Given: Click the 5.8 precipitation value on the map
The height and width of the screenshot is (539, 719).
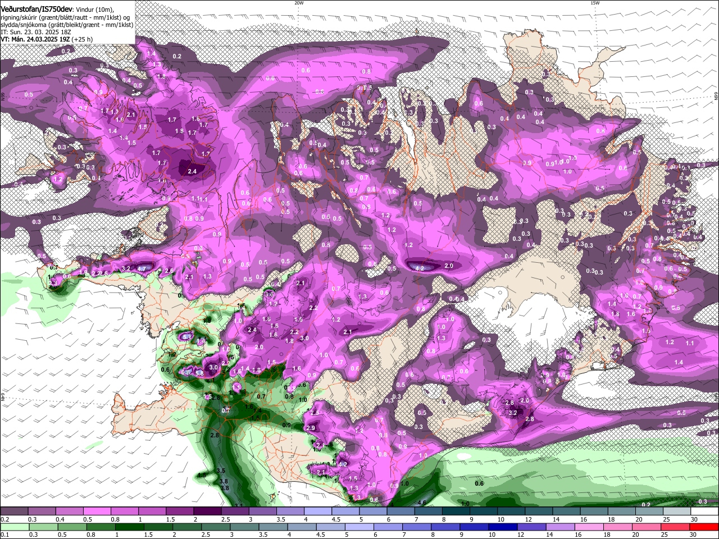Looking at the screenshot, I should pyautogui.click(x=199, y=373).
